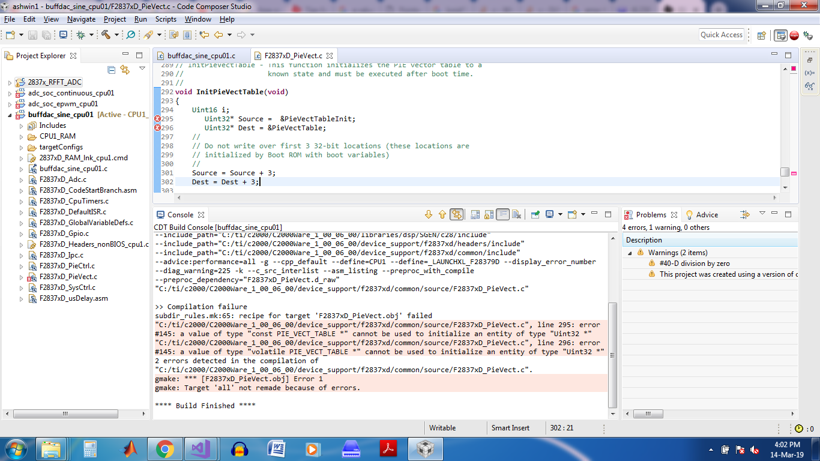Jump to next error in Console

tap(429, 214)
